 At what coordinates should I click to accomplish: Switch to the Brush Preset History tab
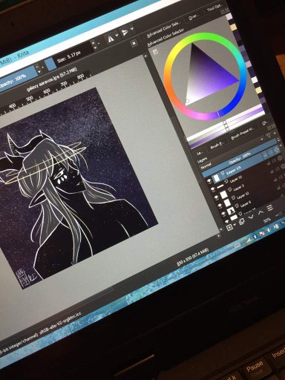243,134
